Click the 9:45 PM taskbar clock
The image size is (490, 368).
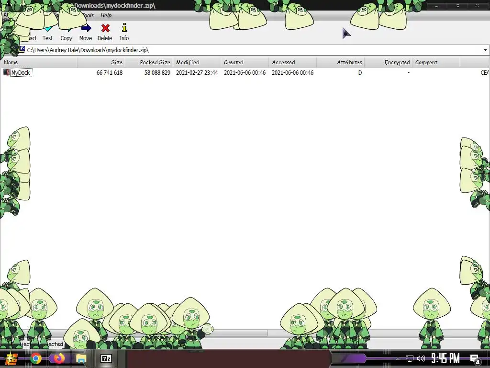click(445, 358)
